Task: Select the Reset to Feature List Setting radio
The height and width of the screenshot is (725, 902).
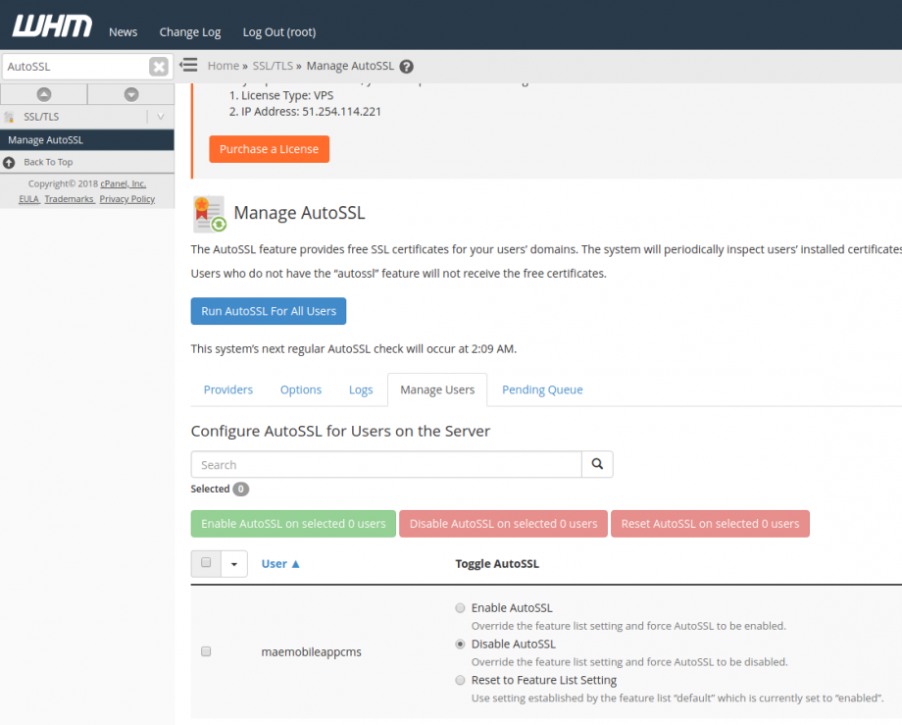Action: click(x=460, y=680)
